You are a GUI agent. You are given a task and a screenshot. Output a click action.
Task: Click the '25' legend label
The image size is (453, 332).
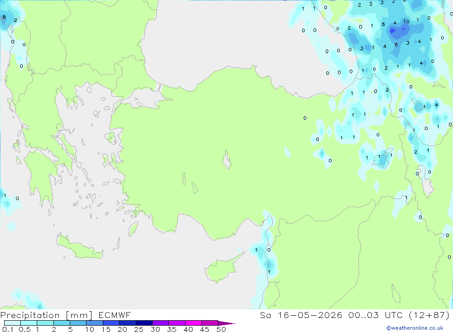(139, 329)
